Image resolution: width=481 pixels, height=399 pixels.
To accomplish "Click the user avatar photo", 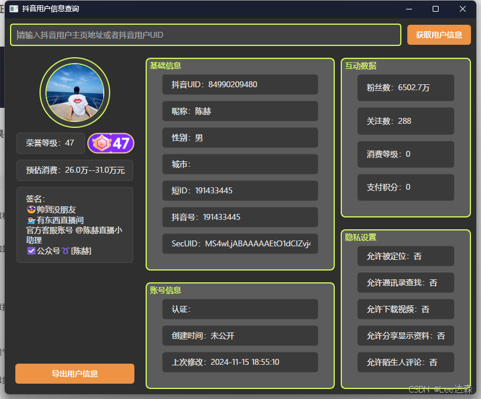I will tap(75, 93).
